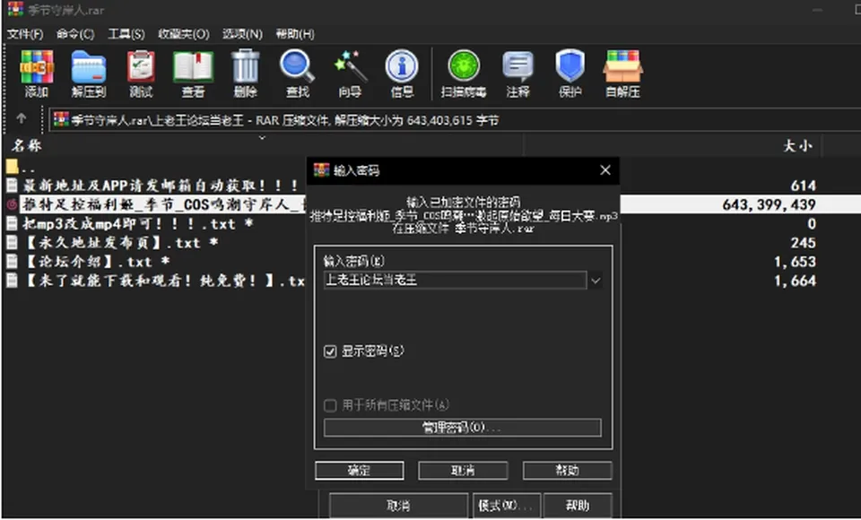Viewport: 861px width, 520px height.
Task: Click 取消 in the 输入密码 dialog
Action: (x=463, y=471)
